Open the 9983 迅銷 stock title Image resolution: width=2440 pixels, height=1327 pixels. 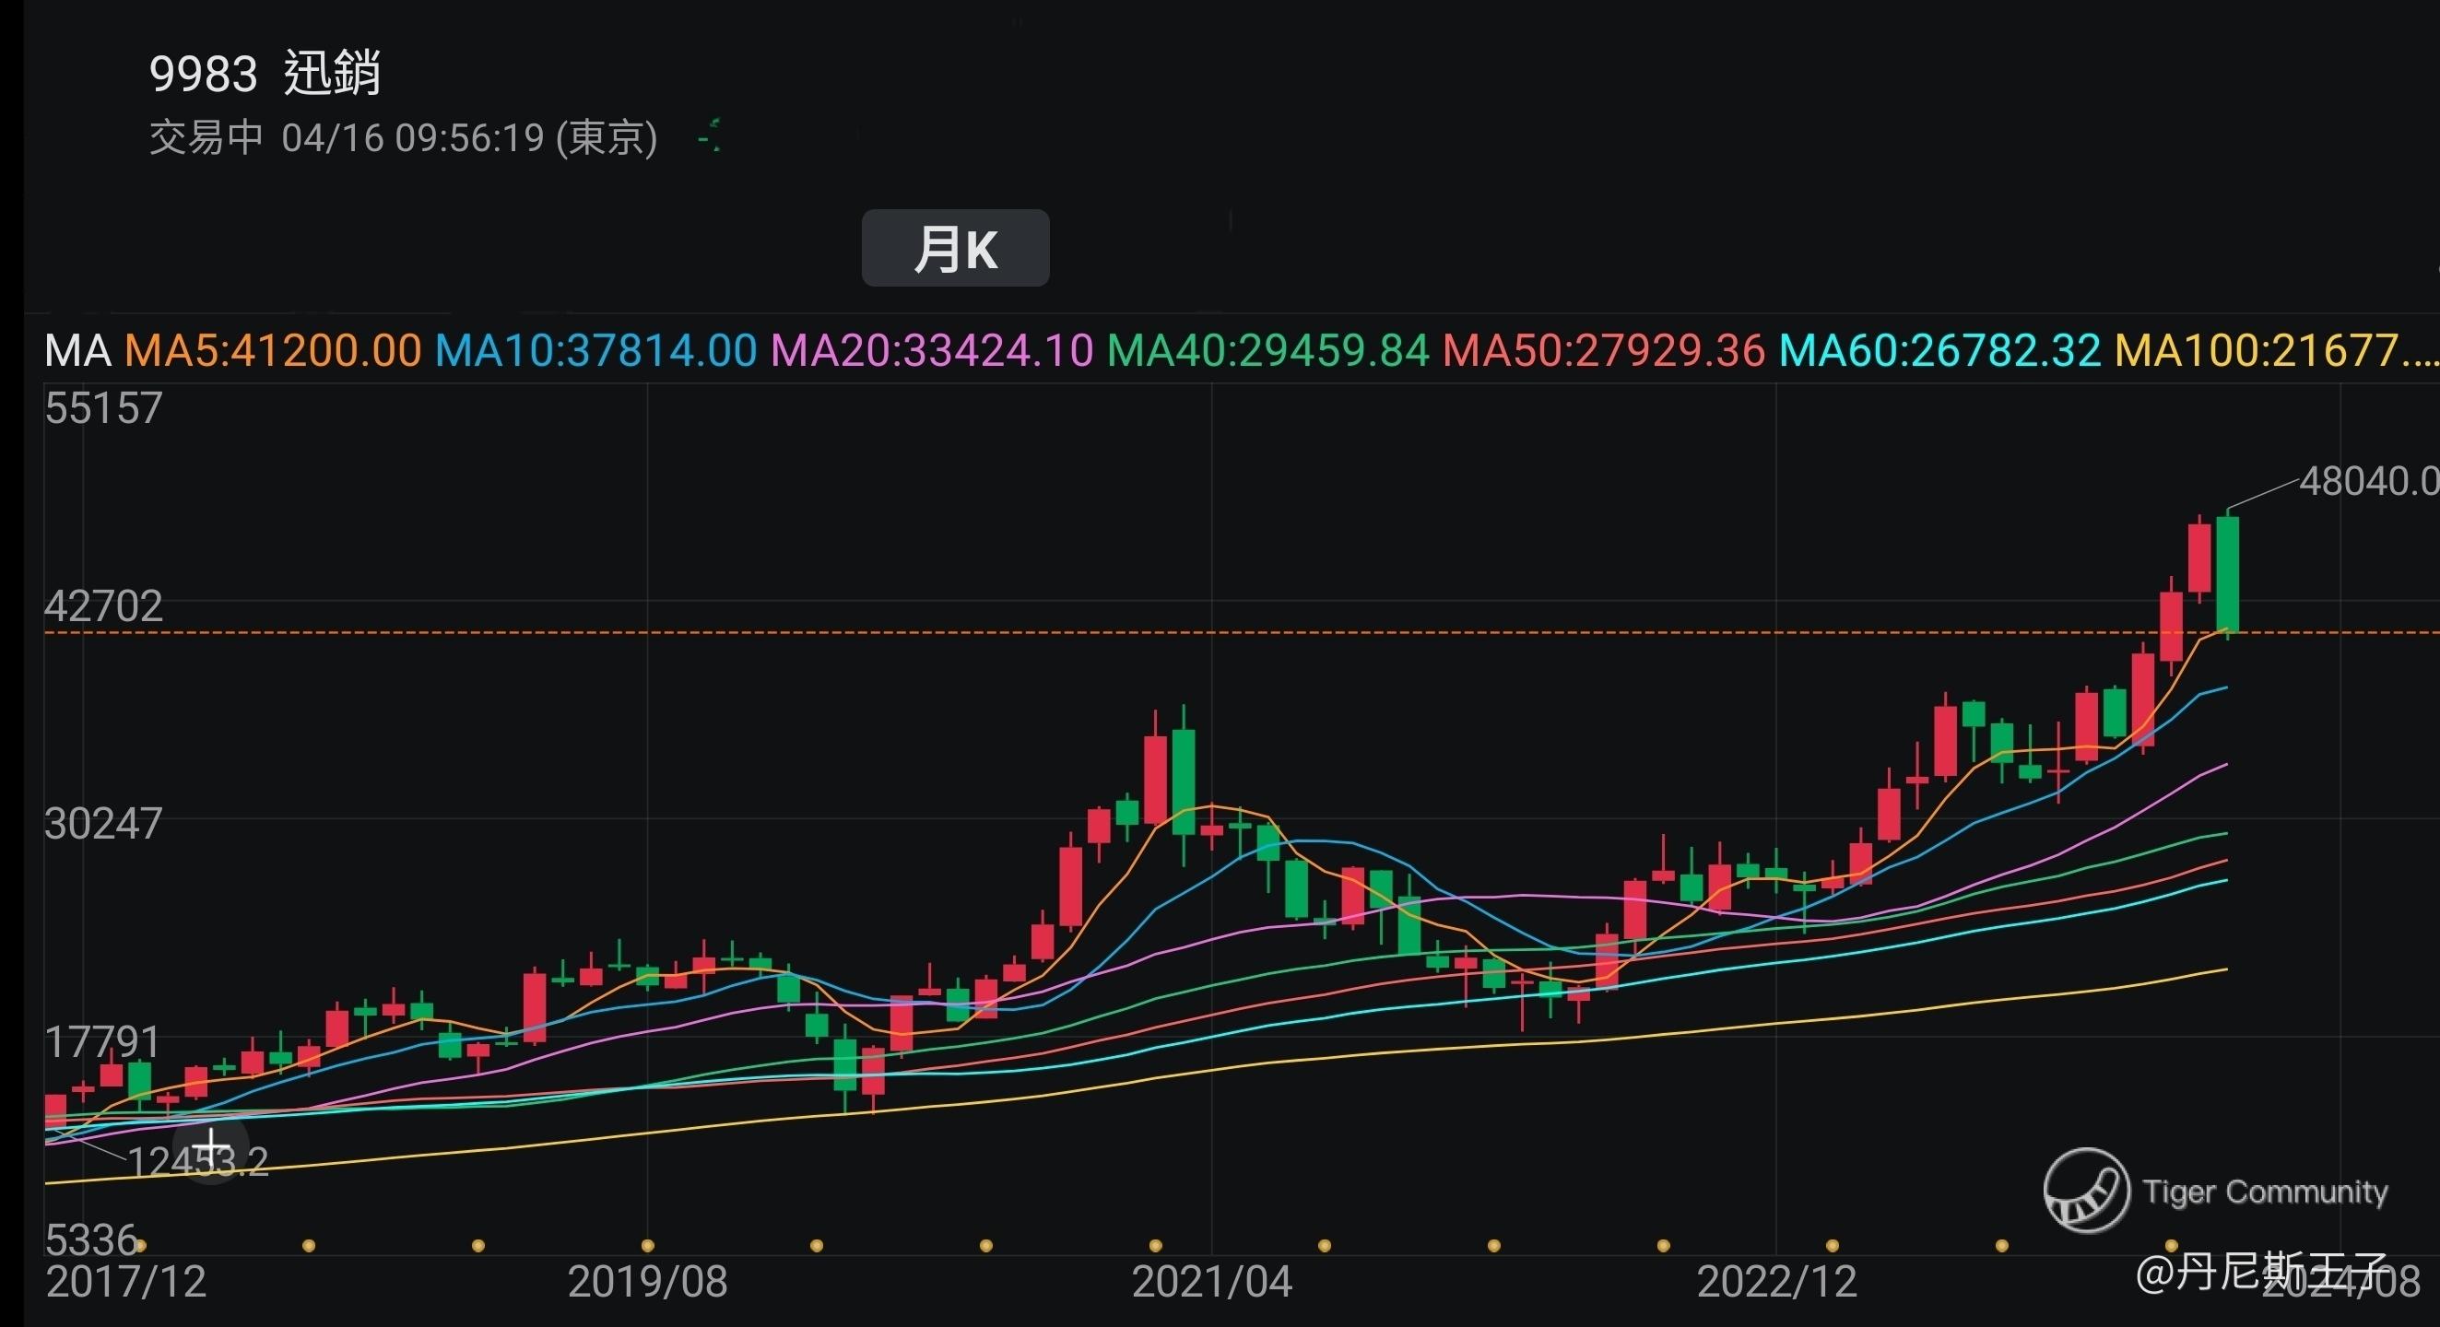pos(265,74)
